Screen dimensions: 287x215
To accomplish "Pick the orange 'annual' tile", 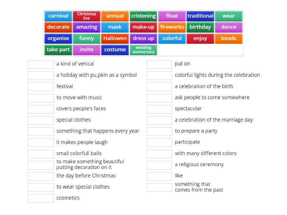I will click(x=115, y=16).
